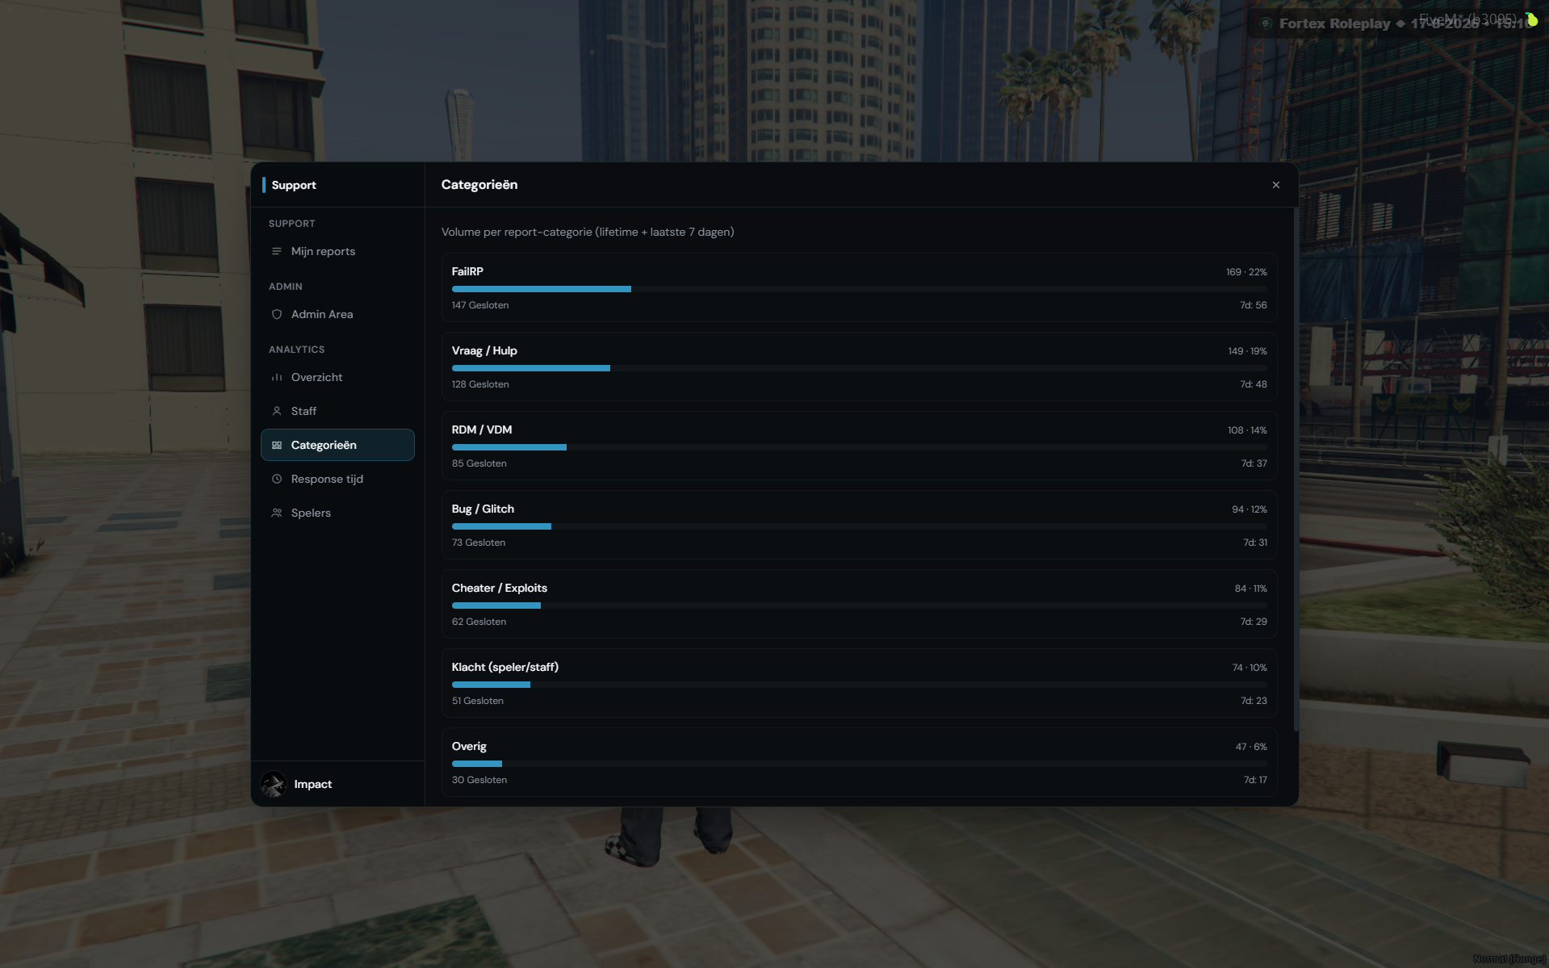
Task: Click the RDM / VDM progress bar
Action: point(860,447)
